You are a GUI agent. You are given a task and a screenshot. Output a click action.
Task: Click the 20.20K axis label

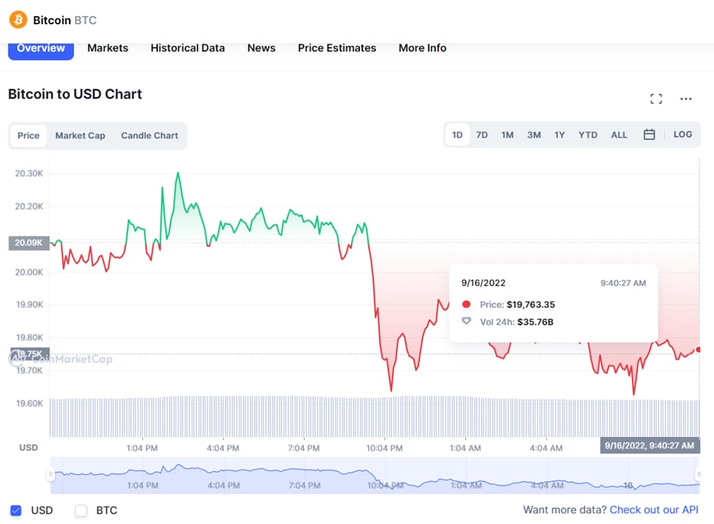coord(29,207)
